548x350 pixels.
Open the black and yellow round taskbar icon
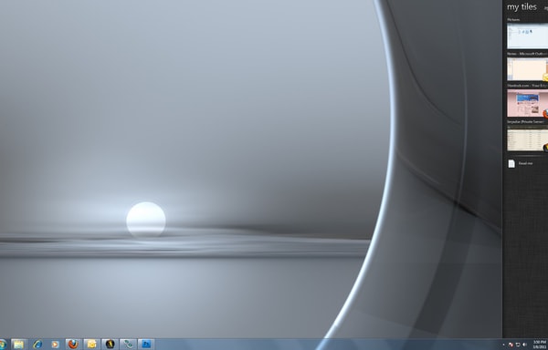click(111, 345)
